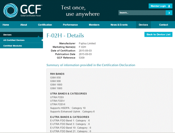Screen dimensions: 175x133
Task: Click E-UTRA FDD Band 3 entry
Action: tap(70, 124)
